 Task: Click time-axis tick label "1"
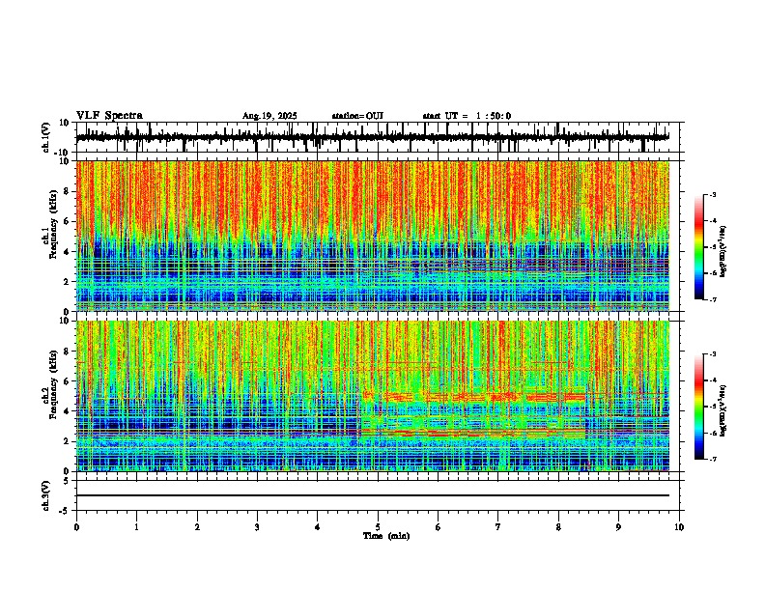pyautogui.click(x=136, y=527)
